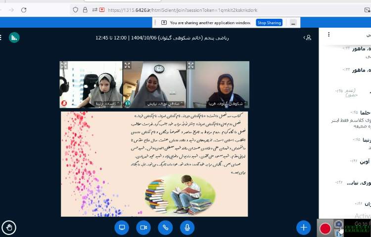This screenshot has width=371, height=237.
Task: Toggle the users list panel icon
Action: click(x=308, y=37)
